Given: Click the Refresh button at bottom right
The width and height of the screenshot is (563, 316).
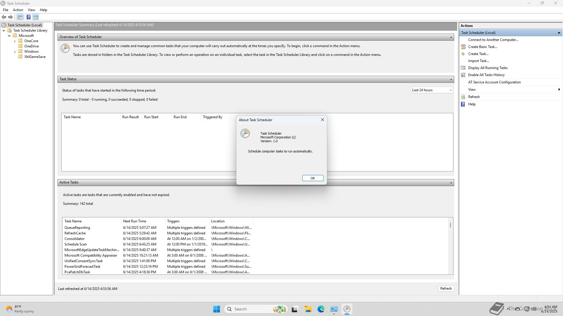Looking at the screenshot, I should [446, 288].
